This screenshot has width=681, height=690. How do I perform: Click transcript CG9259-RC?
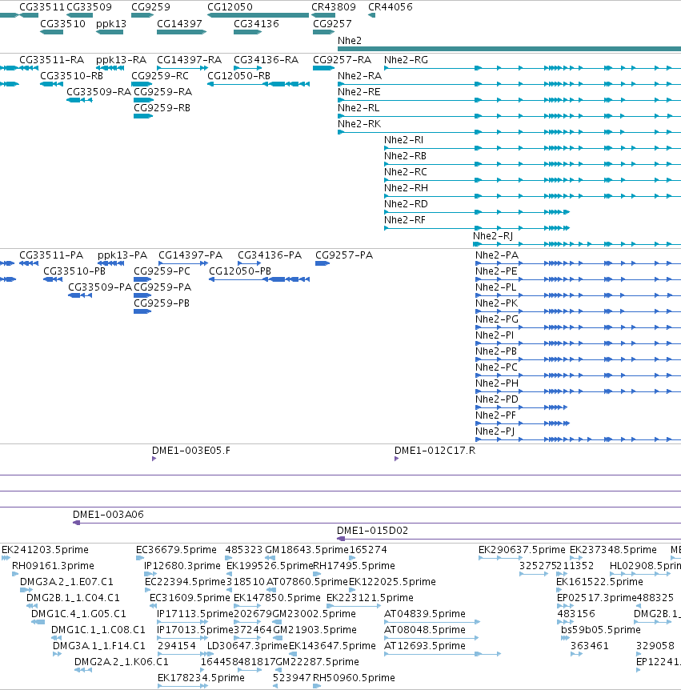[160, 76]
